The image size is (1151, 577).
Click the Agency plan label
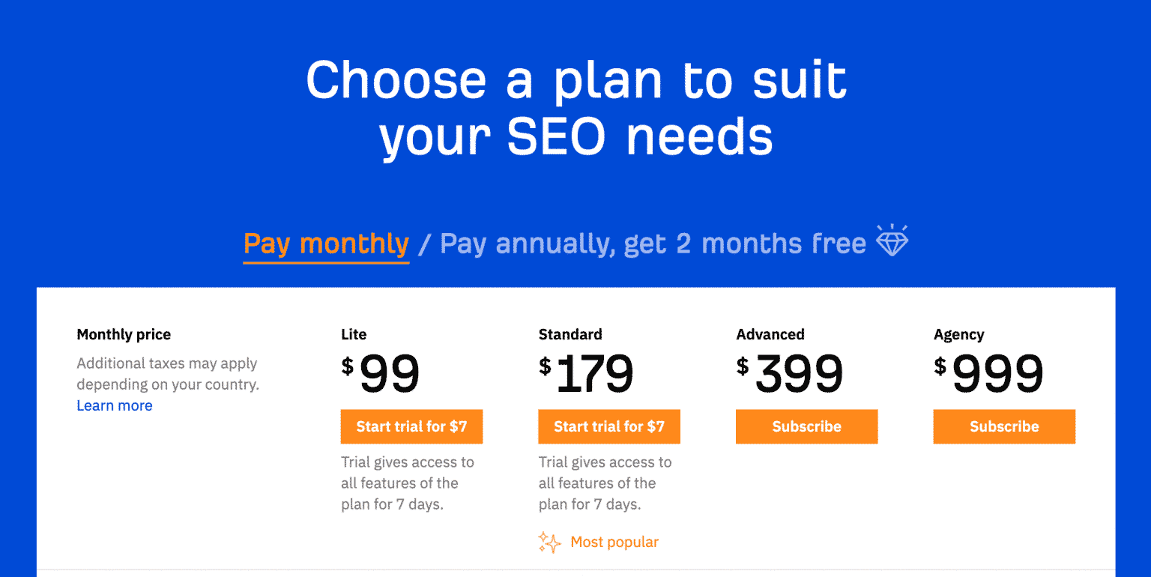[x=959, y=335]
